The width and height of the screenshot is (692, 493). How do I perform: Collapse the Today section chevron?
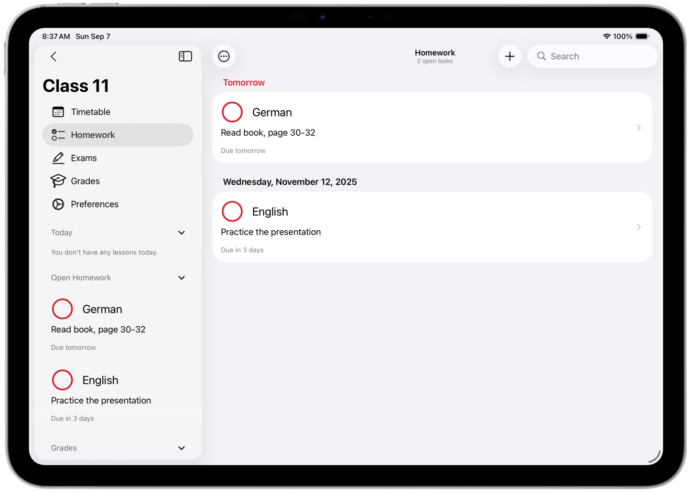pos(181,233)
